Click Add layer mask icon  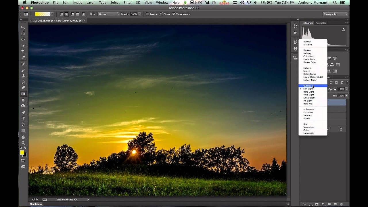tap(317, 204)
